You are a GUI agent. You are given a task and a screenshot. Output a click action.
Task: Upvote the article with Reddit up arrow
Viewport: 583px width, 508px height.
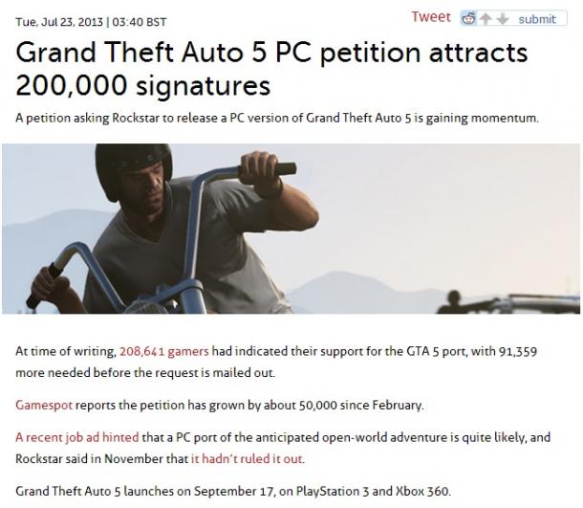(x=486, y=18)
